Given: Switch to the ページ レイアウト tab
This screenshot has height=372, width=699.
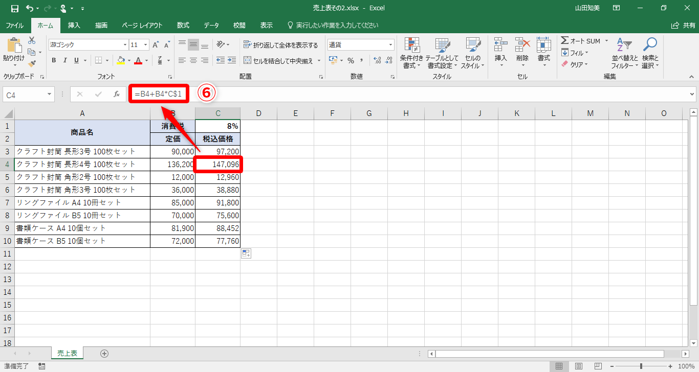Looking at the screenshot, I should 142,25.
